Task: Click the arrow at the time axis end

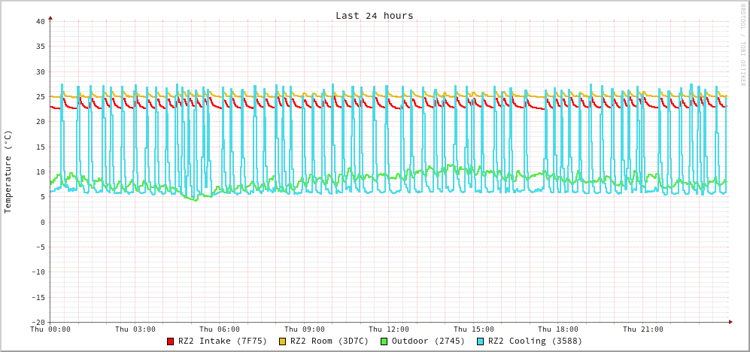Action: (730, 322)
